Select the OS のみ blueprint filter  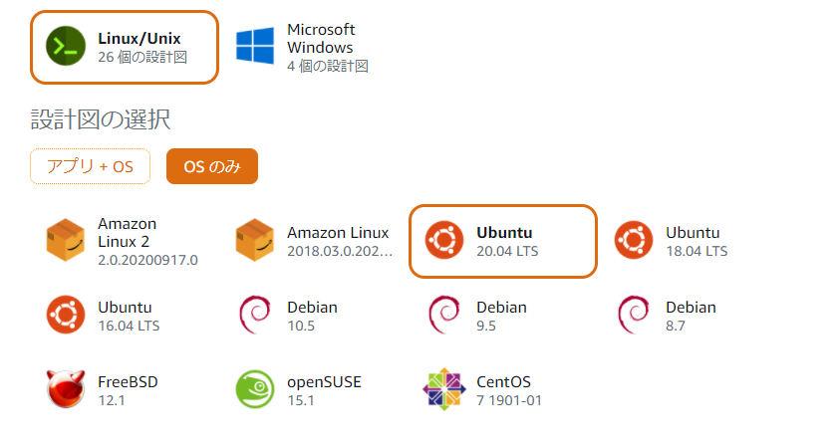(x=212, y=166)
